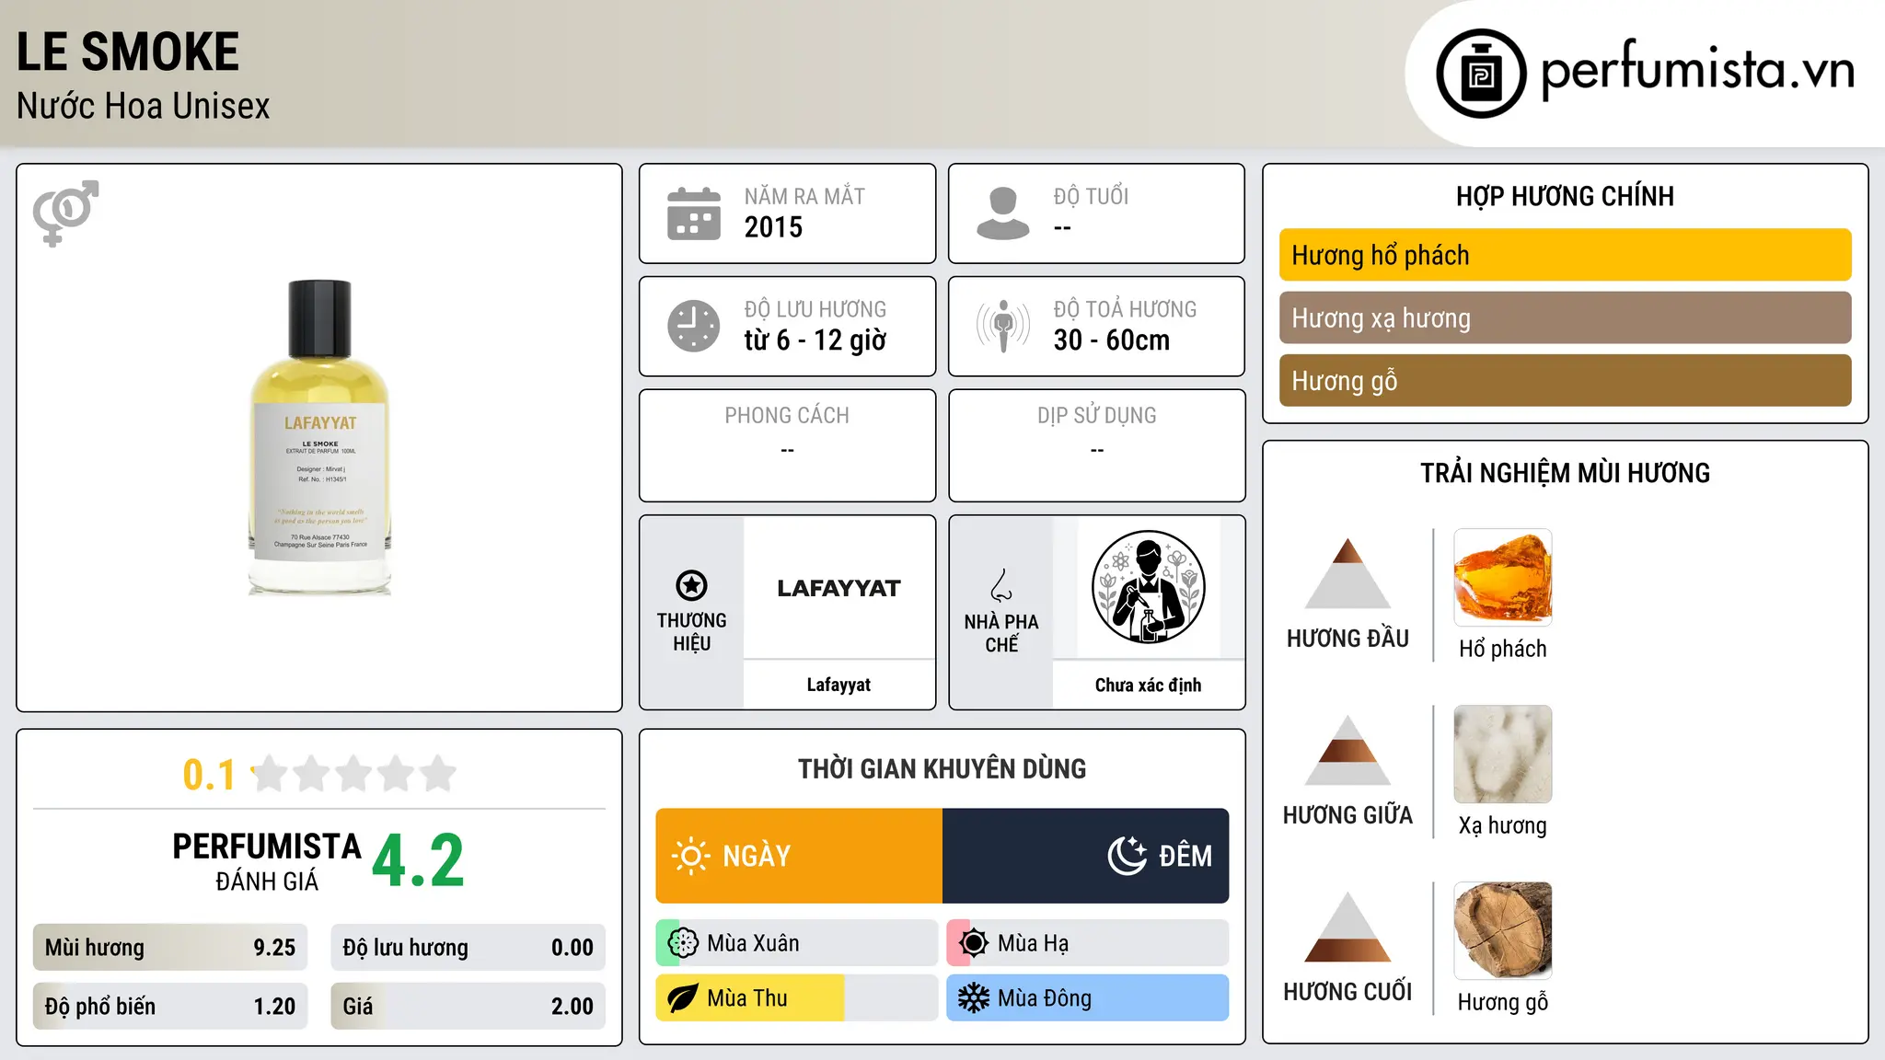Click the person icon beside Độ tuổi
This screenshot has width=1885, height=1060.
tap(1003, 213)
